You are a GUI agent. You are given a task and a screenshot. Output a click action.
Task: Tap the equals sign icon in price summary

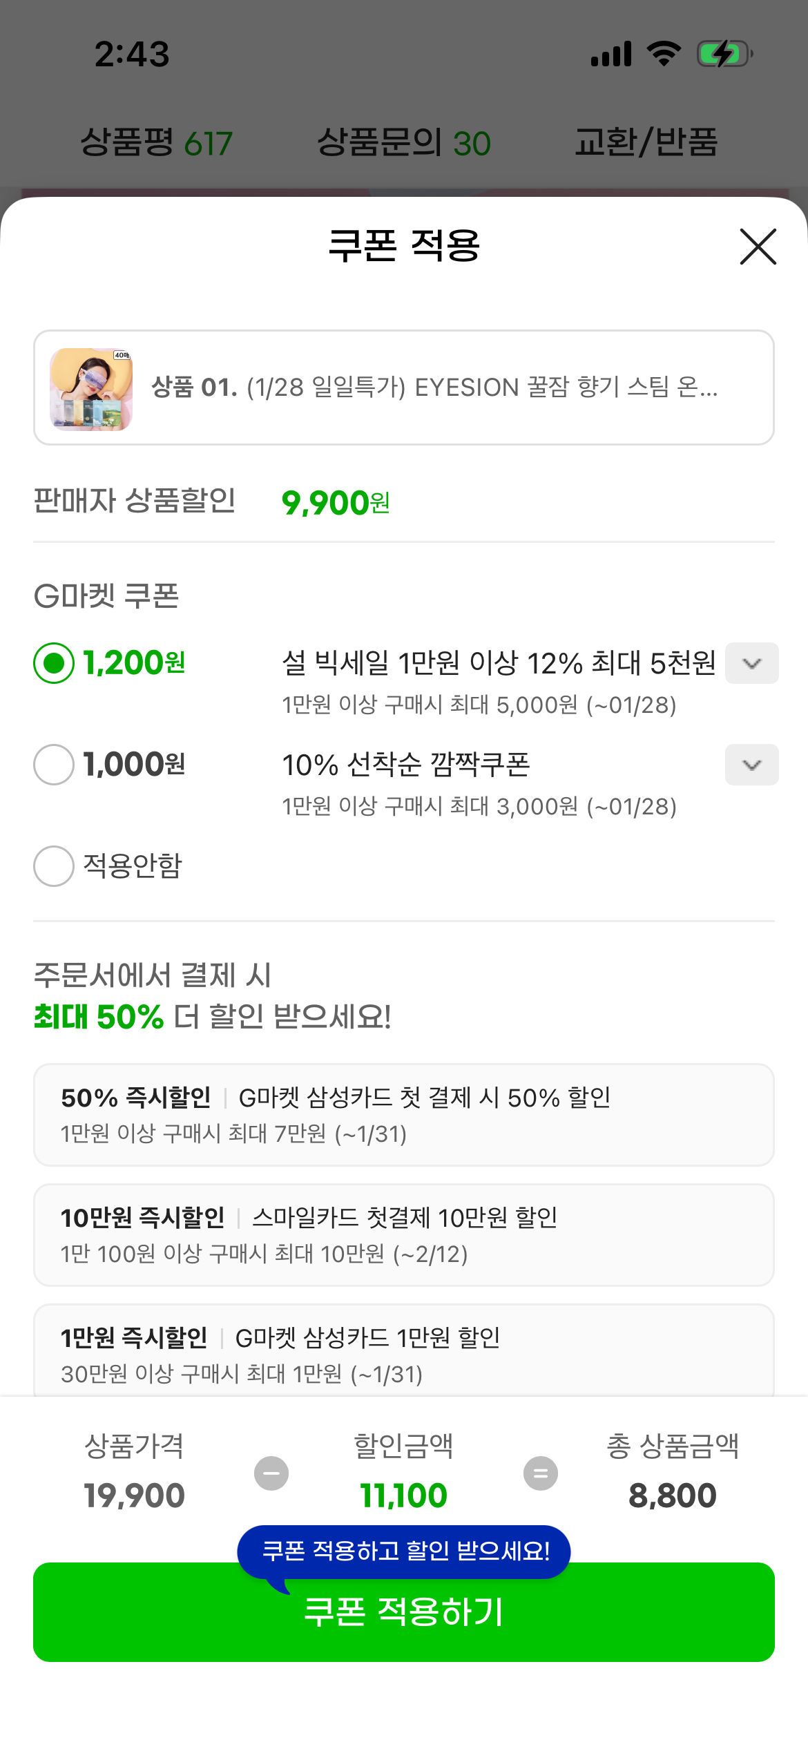[x=540, y=1473]
